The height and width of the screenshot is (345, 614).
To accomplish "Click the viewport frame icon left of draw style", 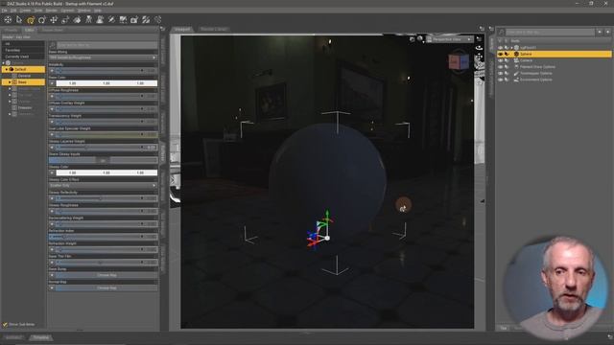I will tap(412, 39).
